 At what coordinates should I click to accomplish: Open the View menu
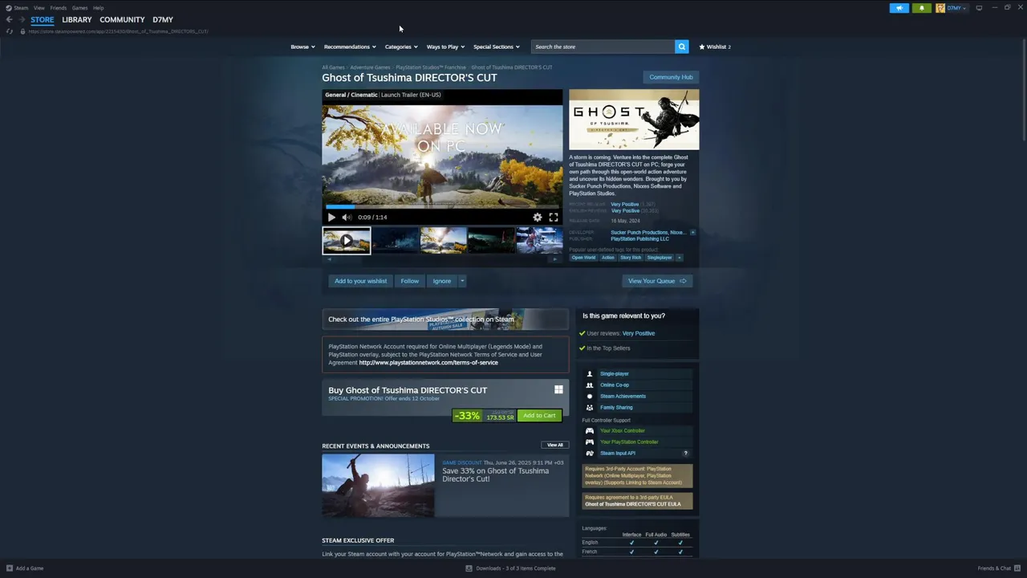coord(39,8)
